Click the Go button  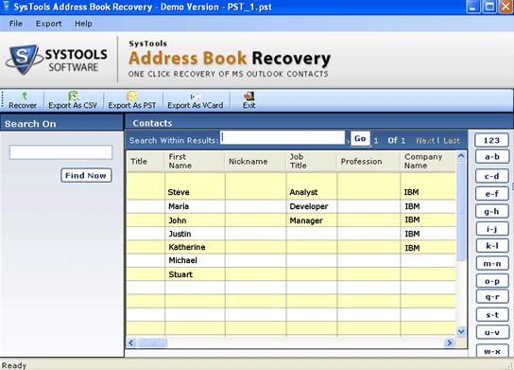point(360,138)
